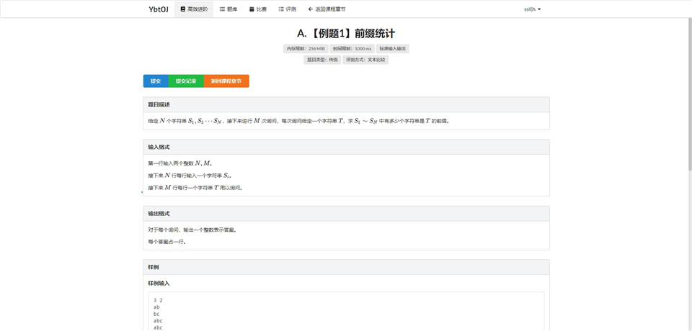
Task: Open the 评测 judging status menu
Action: (x=288, y=9)
